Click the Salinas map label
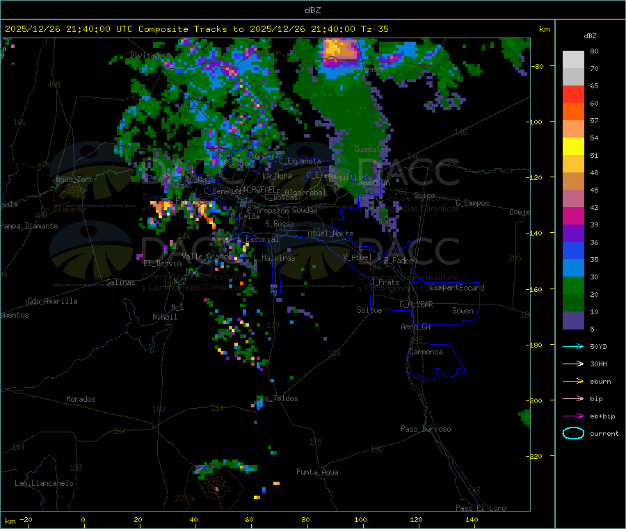Screen dimensions: 626x529 120,282
